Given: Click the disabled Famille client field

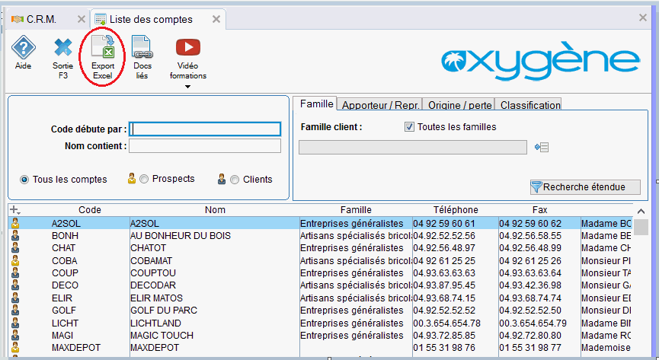Looking at the screenshot, I should coord(413,148).
